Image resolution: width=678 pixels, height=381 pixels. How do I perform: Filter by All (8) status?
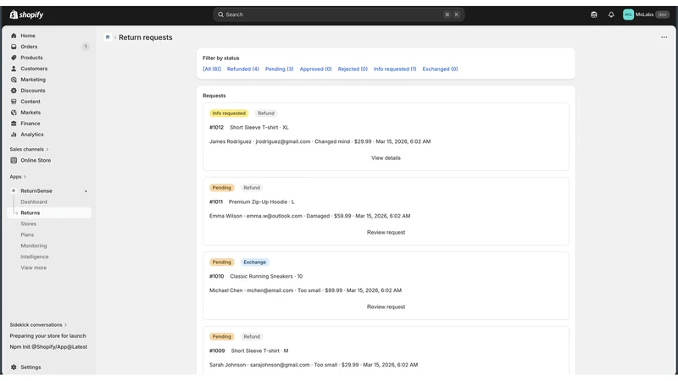(x=212, y=69)
